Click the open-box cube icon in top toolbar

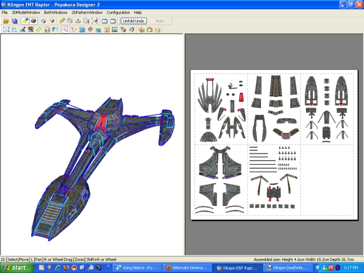pyautogui.click(x=52, y=21)
